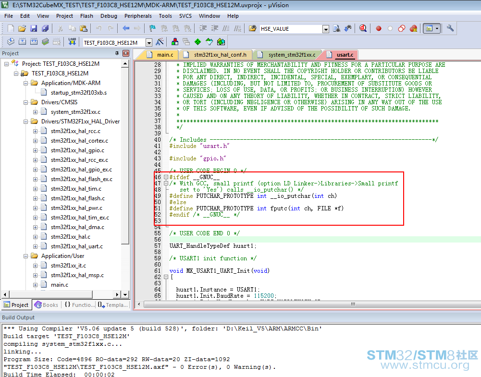
Task: Click the Project panel horizontal scroll right arrow
Action: click(x=117, y=294)
